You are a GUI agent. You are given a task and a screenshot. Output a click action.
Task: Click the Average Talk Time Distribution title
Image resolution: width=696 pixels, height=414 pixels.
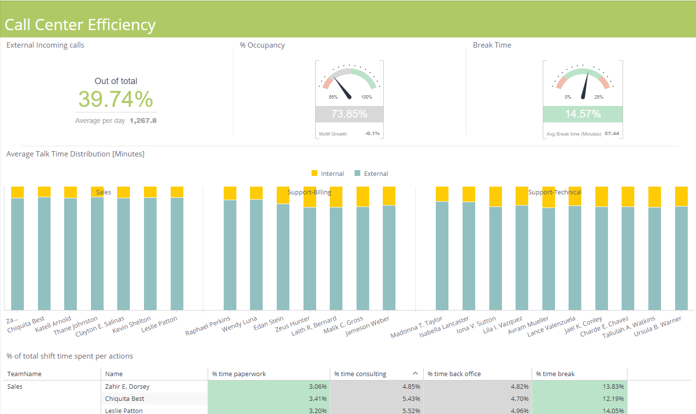75,154
